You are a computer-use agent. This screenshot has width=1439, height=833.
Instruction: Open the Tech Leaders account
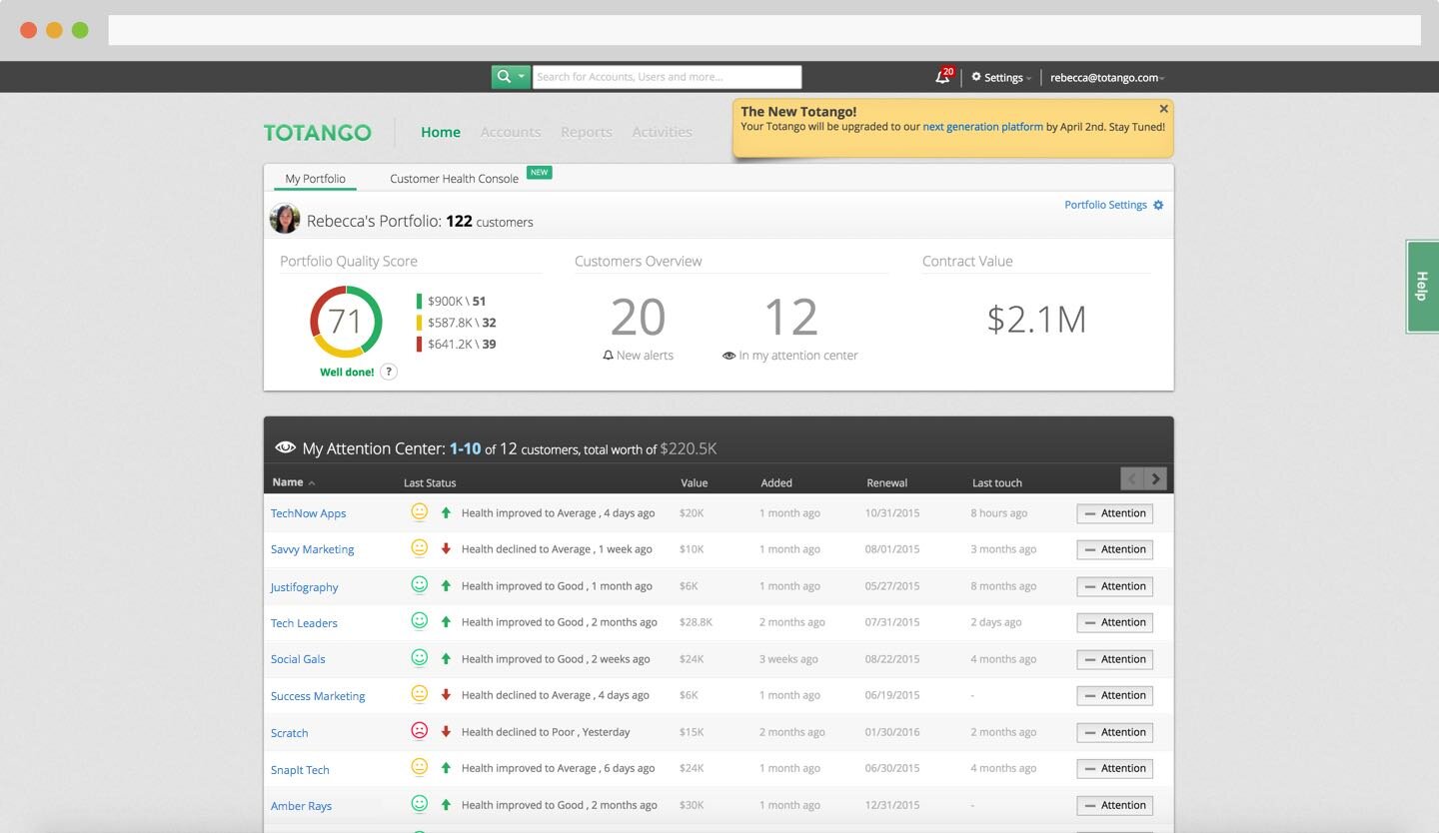pos(304,623)
